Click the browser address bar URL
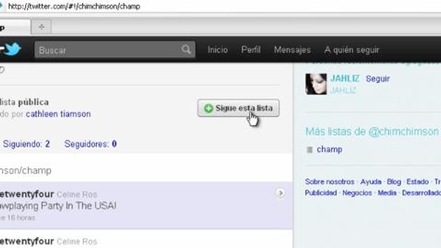 [x=74, y=6]
